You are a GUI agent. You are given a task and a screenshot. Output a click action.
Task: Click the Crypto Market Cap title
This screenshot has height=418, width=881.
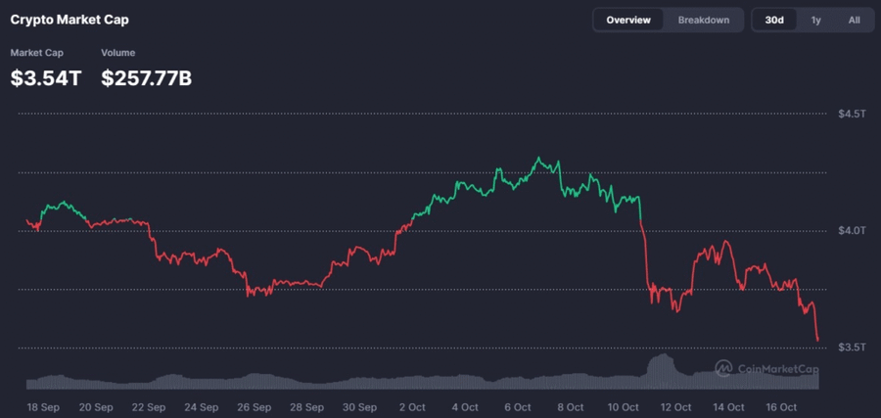click(x=69, y=20)
